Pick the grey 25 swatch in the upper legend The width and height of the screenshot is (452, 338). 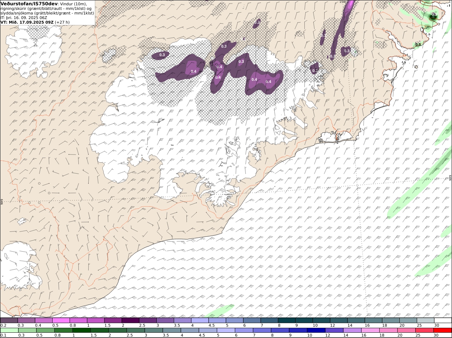pos(426,320)
